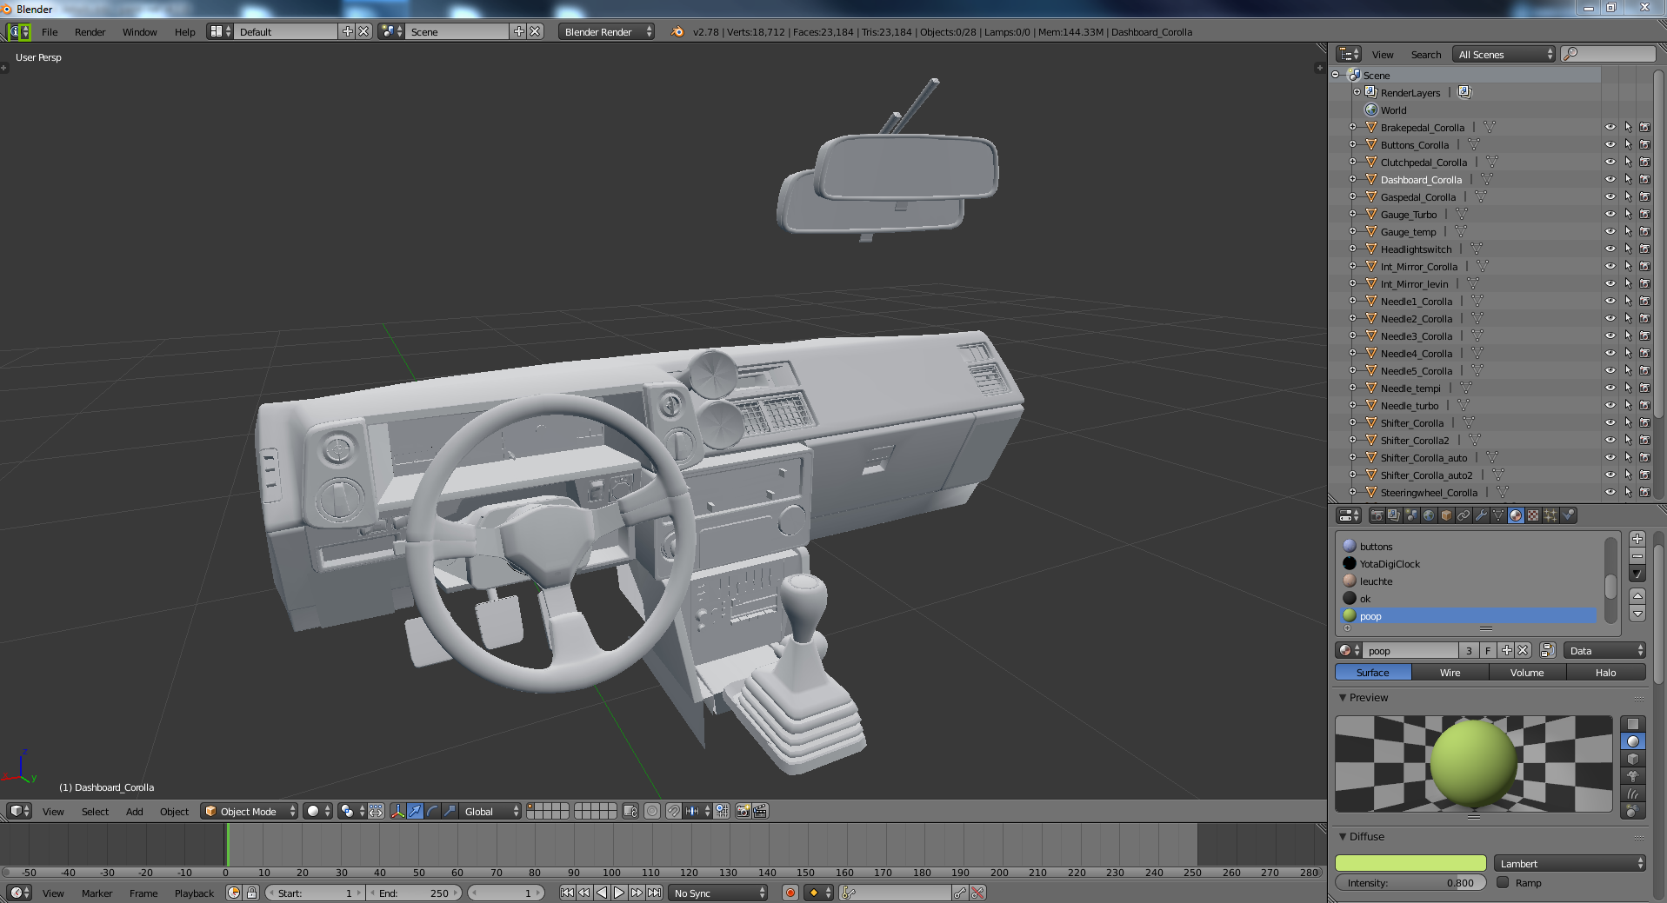Expand the Shifter_Corolla tree item
Viewport: 1667px width, 903px height.
pyautogui.click(x=1352, y=423)
